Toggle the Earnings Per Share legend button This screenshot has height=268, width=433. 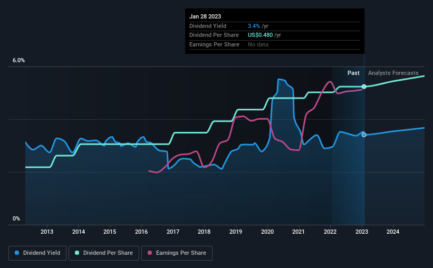[x=177, y=253]
